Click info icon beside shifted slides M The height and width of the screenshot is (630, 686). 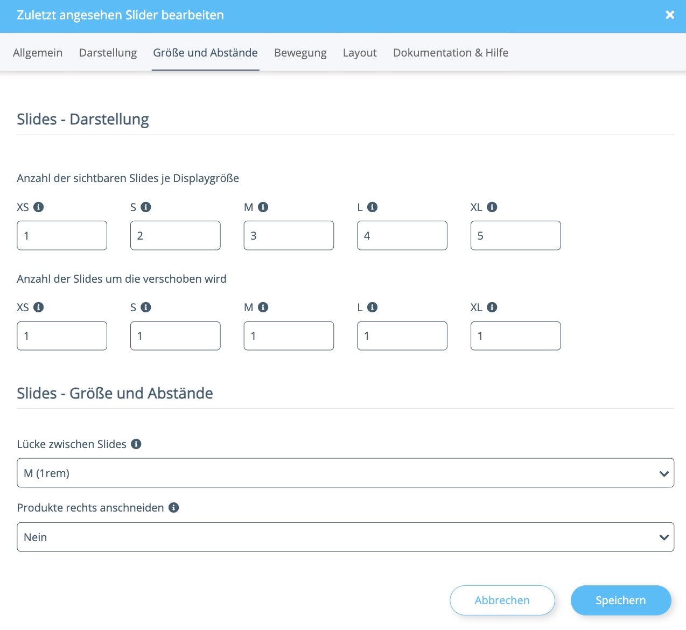263,307
